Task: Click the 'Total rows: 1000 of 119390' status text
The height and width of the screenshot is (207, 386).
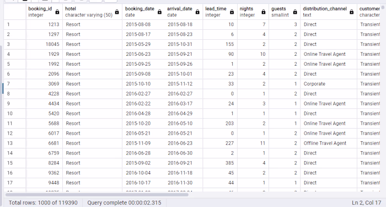Action: tap(43, 203)
